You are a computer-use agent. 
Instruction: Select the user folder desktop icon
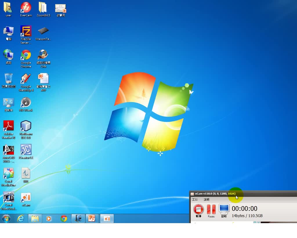[8, 9]
